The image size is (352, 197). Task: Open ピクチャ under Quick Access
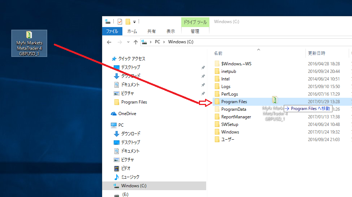(127, 93)
